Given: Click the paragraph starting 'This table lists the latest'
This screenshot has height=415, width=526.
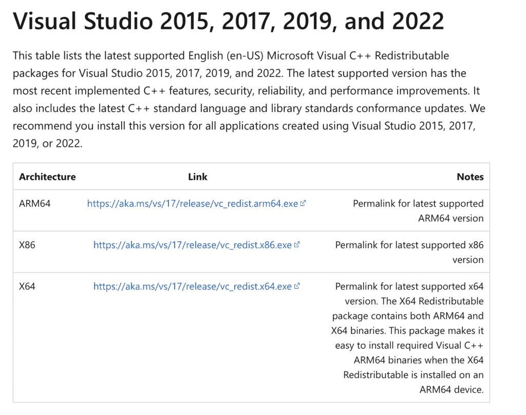Looking at the screenshot, I should 249,99.
